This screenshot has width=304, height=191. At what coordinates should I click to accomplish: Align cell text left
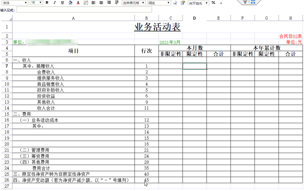93,3
